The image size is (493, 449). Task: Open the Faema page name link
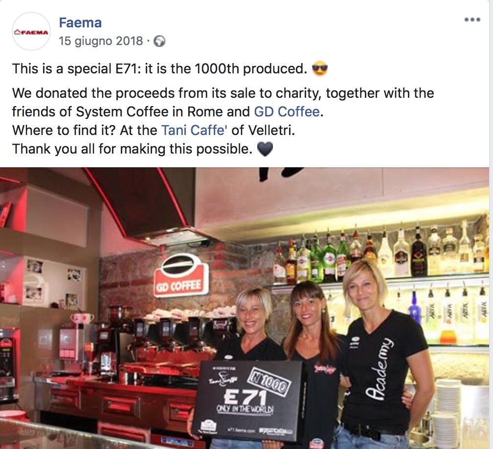pos(80,22)
